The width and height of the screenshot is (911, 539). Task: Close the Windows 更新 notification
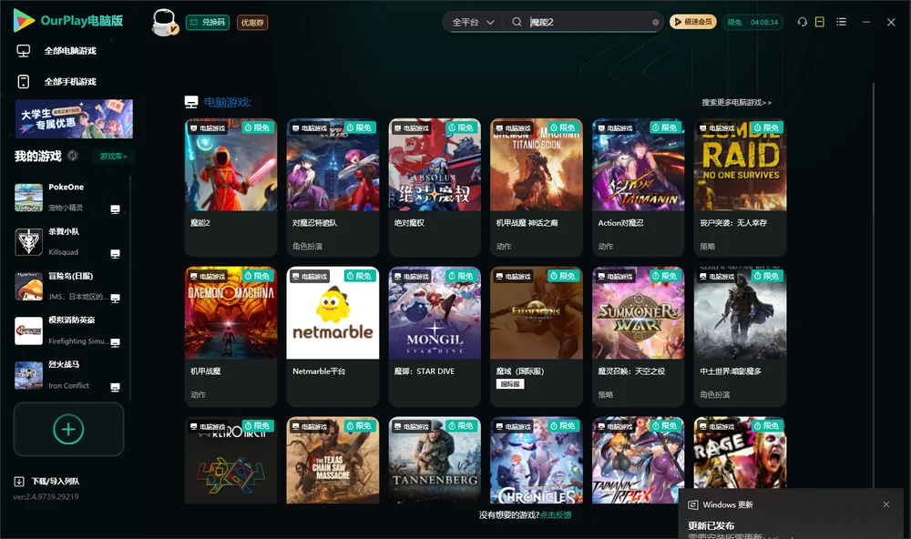coord(886,504)
